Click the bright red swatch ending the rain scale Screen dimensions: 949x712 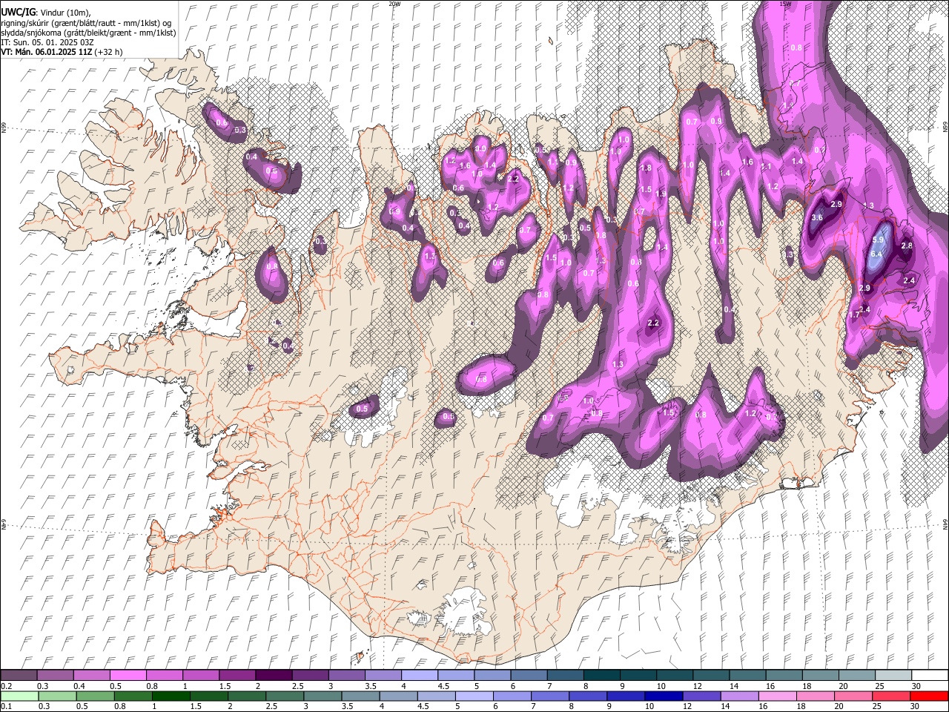[929, 696]
